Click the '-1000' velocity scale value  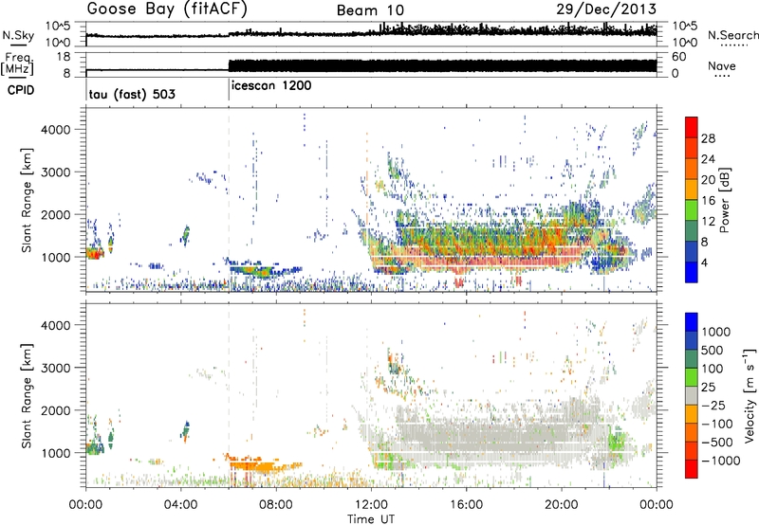pos(720,461)
